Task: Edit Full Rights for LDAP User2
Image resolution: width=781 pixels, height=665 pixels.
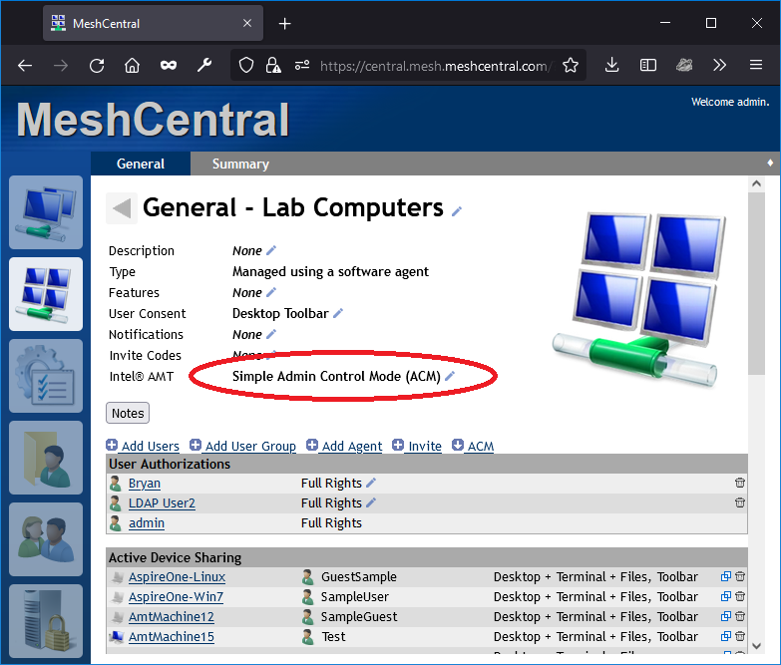Action: point(372,503)
